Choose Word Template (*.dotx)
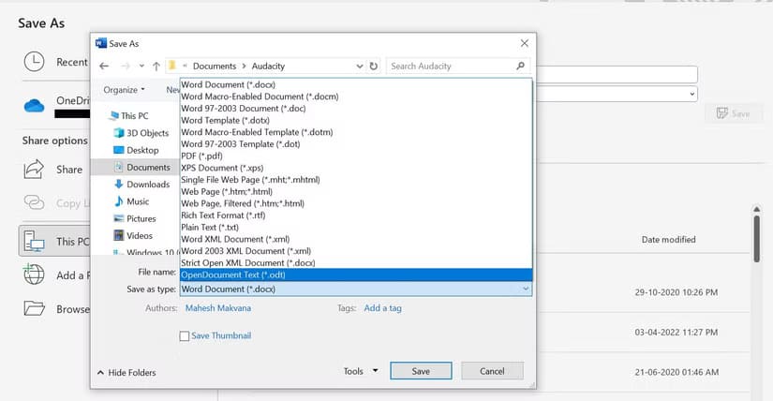773x401 pixels. tap(356, 120)
